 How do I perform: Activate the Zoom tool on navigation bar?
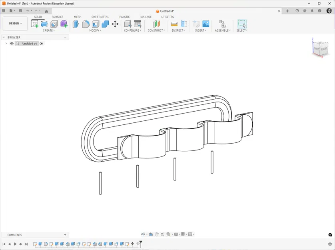(x=162, y=234)
